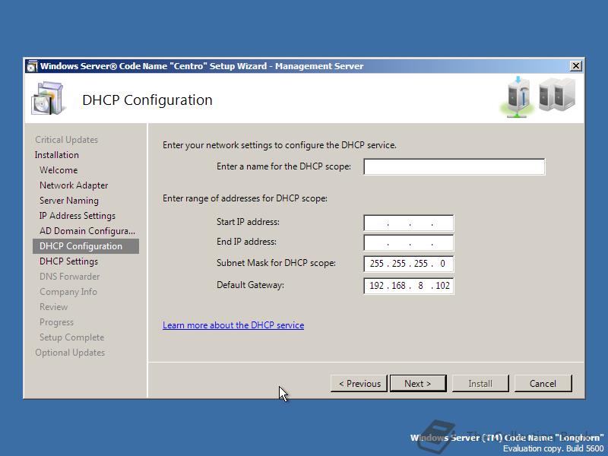The height and width of the screenshot is (456, 608).
Task: Click the 'Start IP address:' label
Action: click(x=249, y=222)
